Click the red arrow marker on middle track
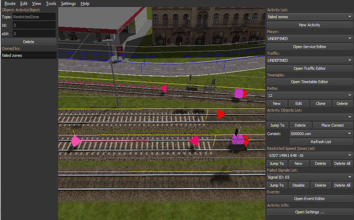Image resolution: width=354 pixels, height=220 pixels. (221, 114)
